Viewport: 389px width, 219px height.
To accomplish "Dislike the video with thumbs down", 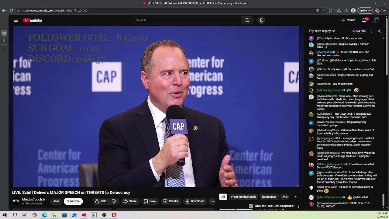I will (114, 201).
